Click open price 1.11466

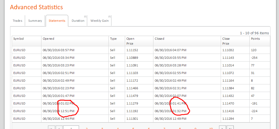(x=132, y=88)
